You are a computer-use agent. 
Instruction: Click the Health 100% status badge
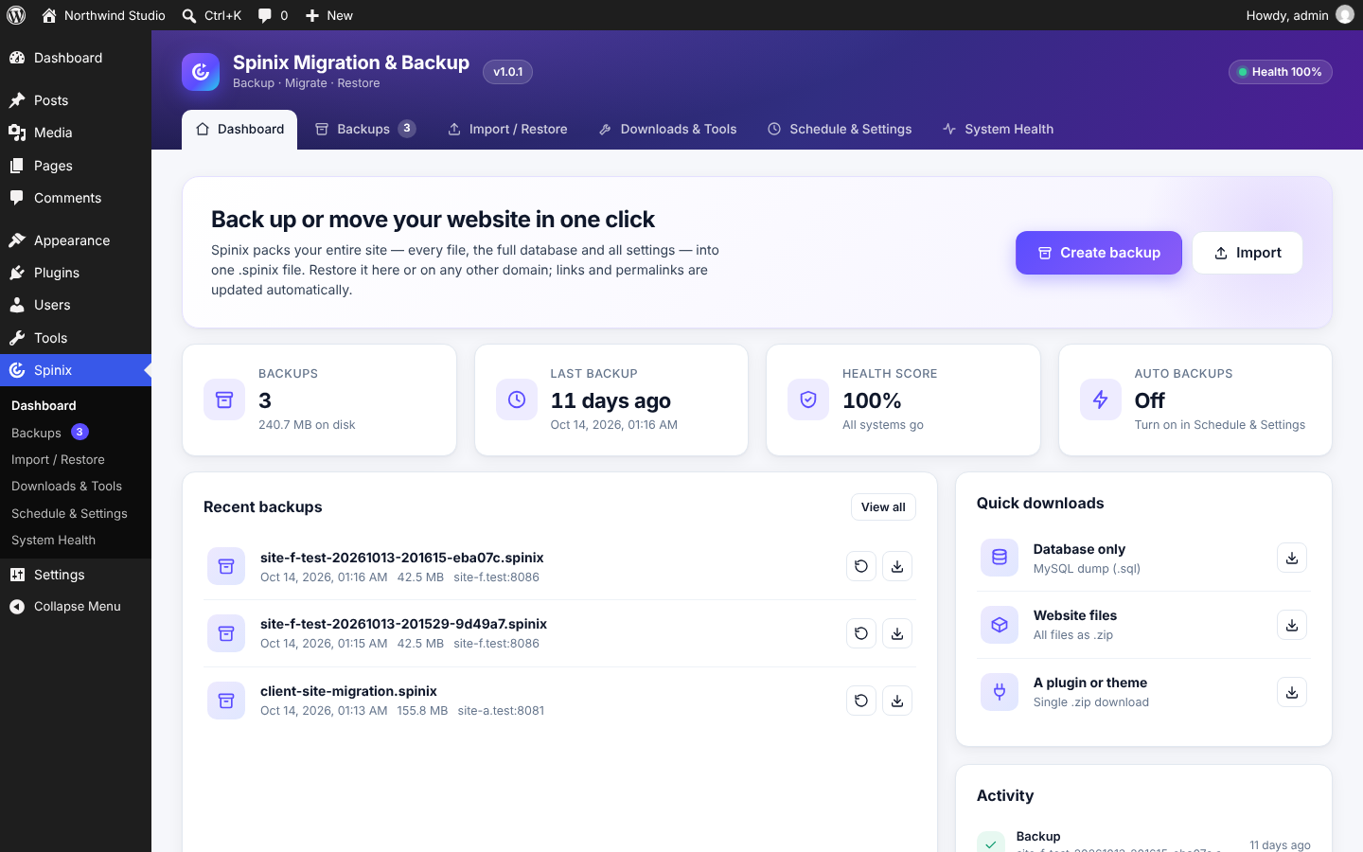pos(1280,72)
